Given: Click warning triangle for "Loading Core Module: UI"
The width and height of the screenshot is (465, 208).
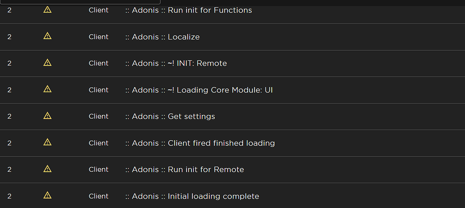Looking at the screenshot, I should pyautogui.click(x=47, y=89).
